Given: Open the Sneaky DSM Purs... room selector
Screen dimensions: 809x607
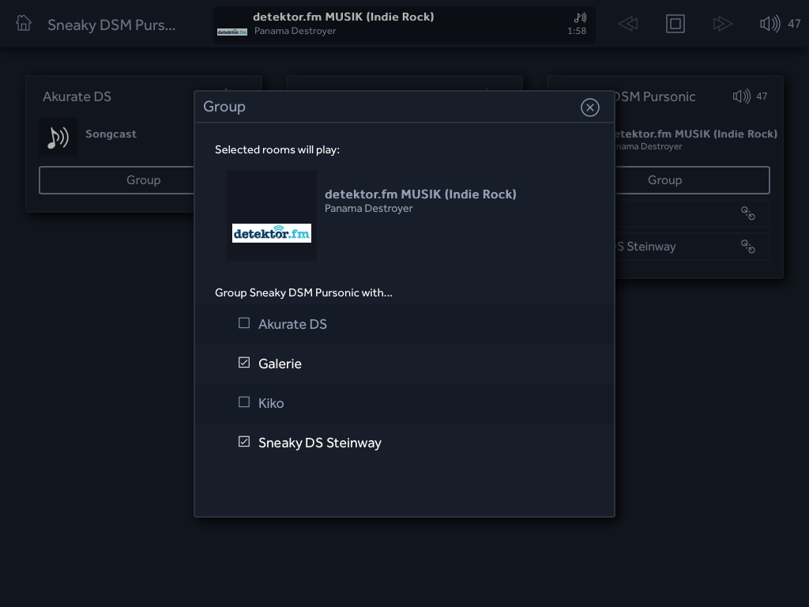Looking at the screenshot, I should [111, 25].
